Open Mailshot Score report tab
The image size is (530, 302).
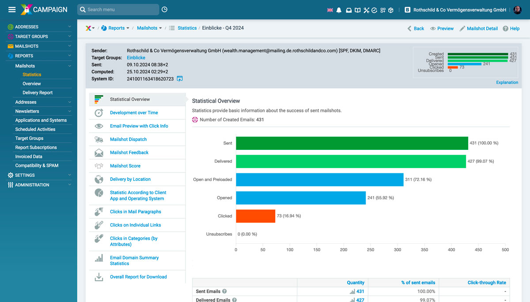click(x=125, y=166)
